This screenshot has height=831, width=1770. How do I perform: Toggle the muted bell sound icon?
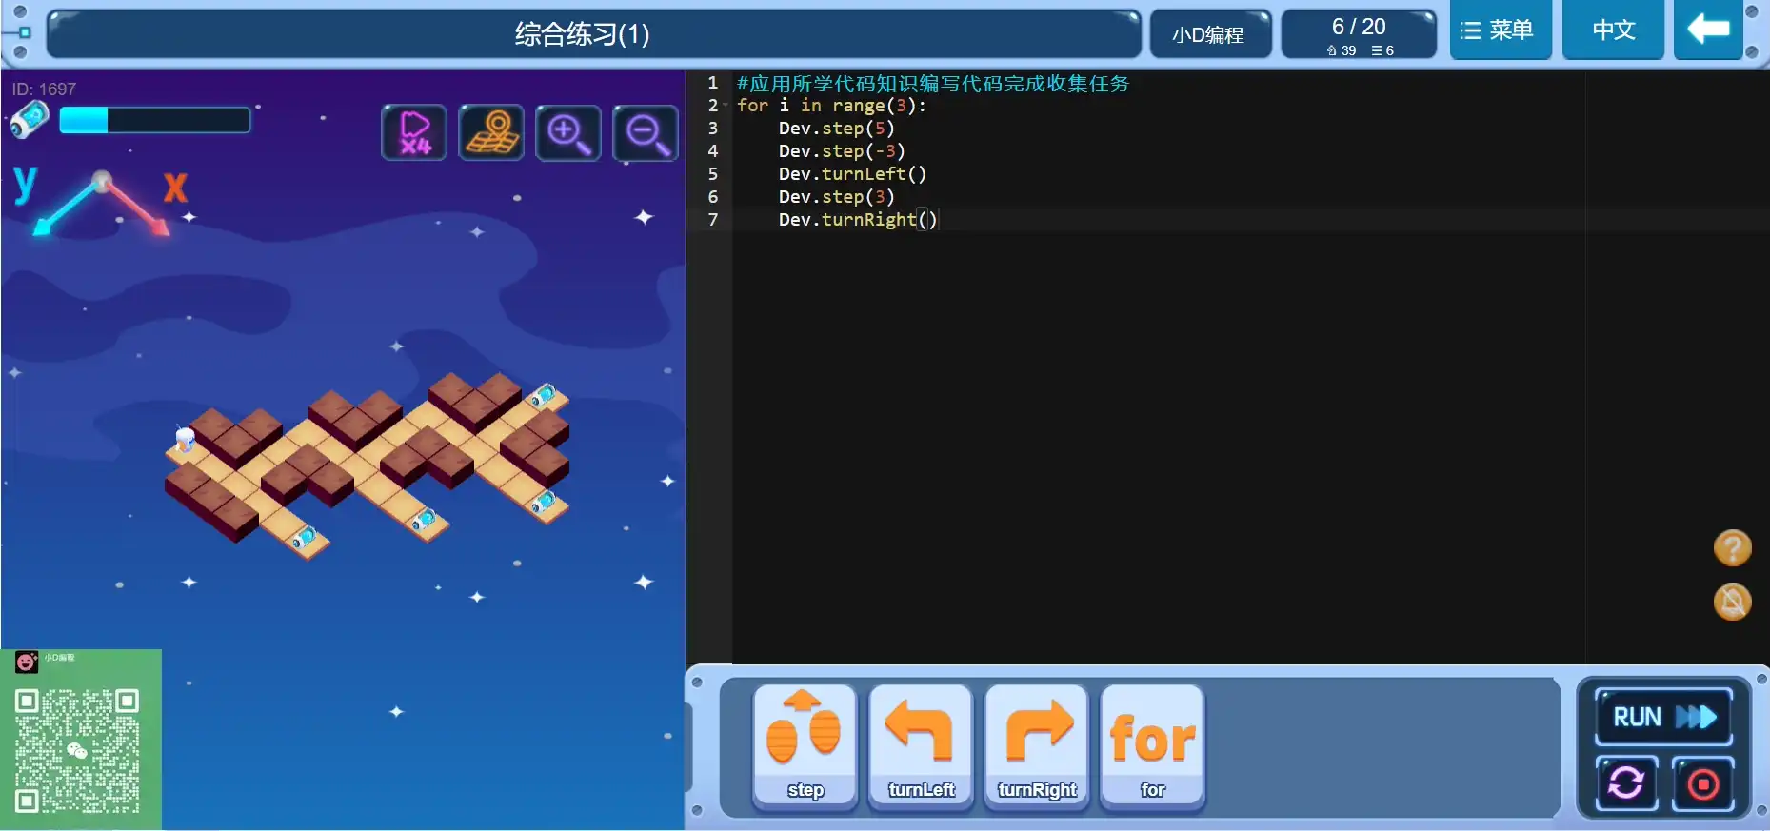[1732, 602]
